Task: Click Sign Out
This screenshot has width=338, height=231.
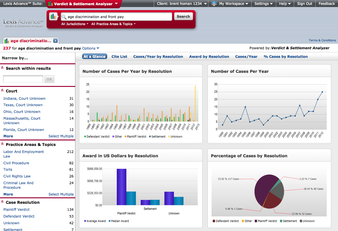Action: (x=305, y=4)
